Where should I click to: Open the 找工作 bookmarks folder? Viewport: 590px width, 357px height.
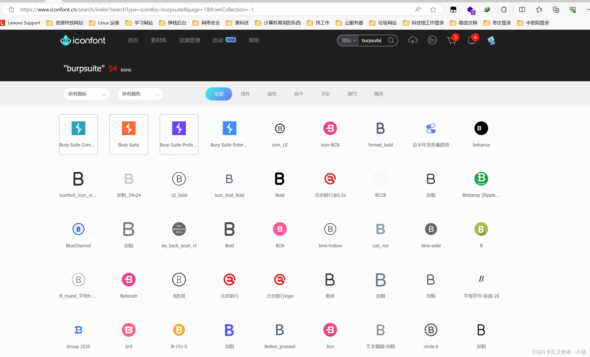tap(318, 23)
